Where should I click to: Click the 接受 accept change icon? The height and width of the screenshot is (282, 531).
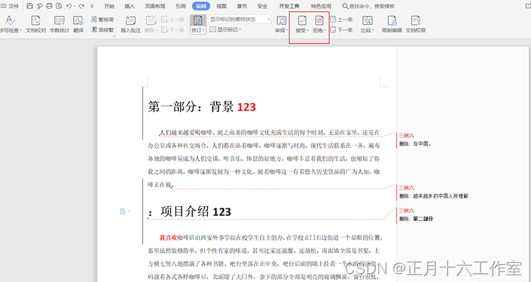click(301, 21)
